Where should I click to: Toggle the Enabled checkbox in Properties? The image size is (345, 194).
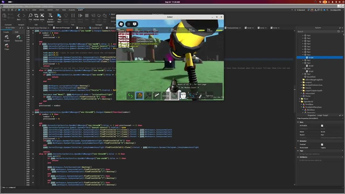point(322,144)
